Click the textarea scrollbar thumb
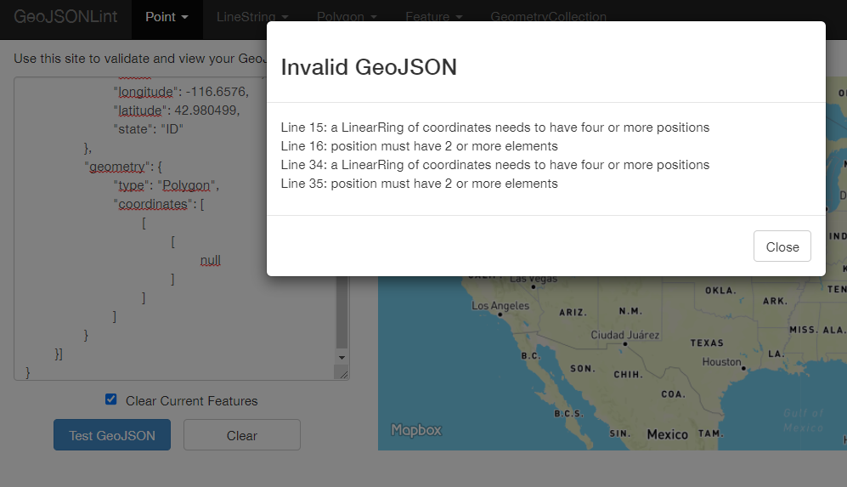The height and width of the screenshot is (487, 847). [x=342, y=313]
